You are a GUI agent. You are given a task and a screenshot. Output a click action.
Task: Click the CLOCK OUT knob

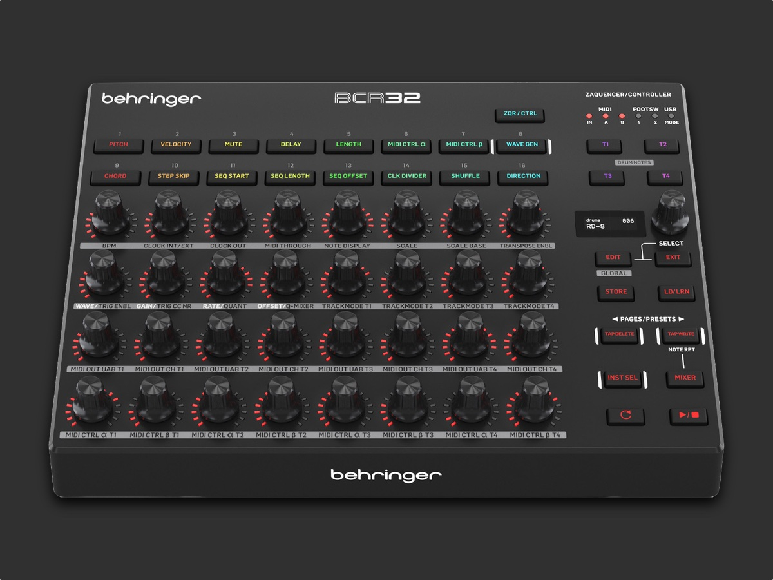point(226,214)
